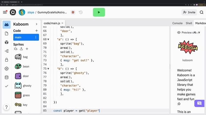
Task: Close the code/main.js tab
Action: click(x=62, y=23)
